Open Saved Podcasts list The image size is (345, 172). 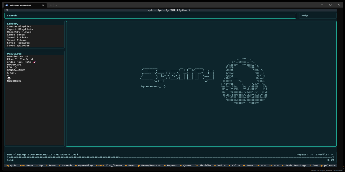(18, 43)
